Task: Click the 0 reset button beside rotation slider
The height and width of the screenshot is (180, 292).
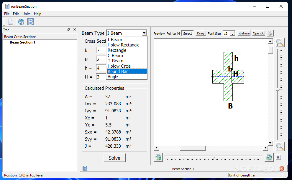Action: click(278, 157)
